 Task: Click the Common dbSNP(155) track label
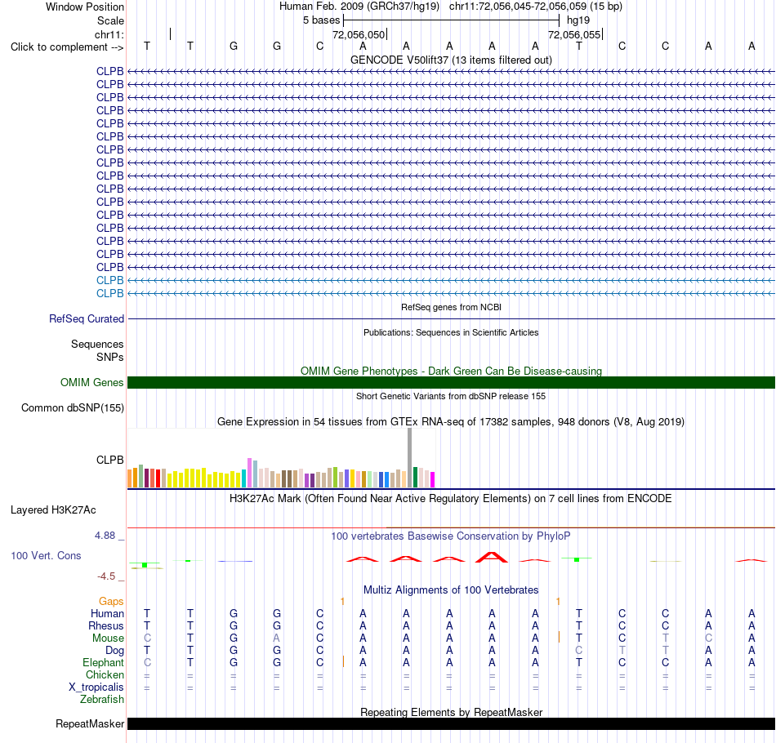point(72,408)
